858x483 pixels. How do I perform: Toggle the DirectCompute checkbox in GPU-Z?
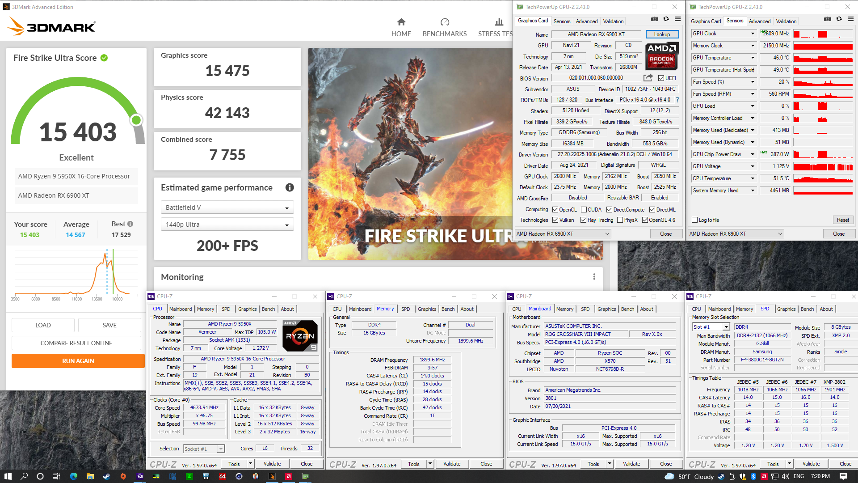tap(609, 210)
